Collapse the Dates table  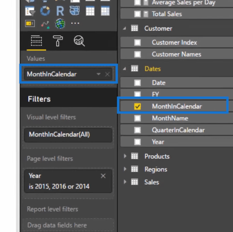[125, 69]
